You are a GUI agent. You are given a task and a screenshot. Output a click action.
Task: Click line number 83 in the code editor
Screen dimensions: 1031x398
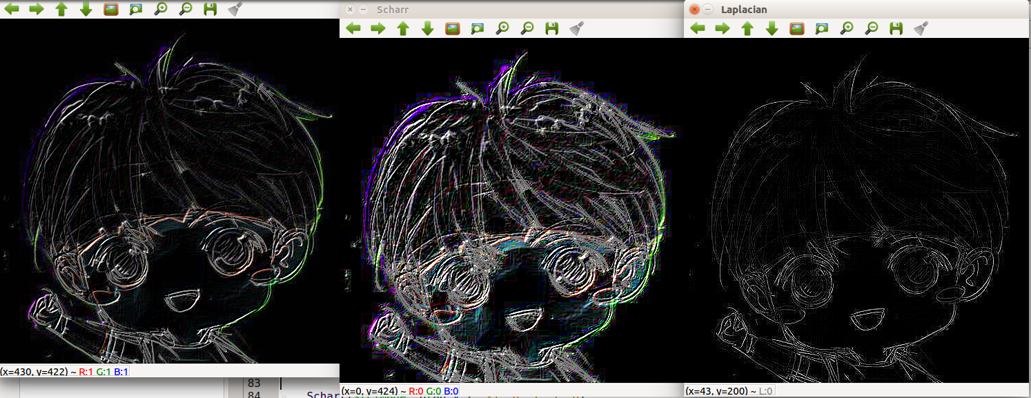tap(254, 383)
